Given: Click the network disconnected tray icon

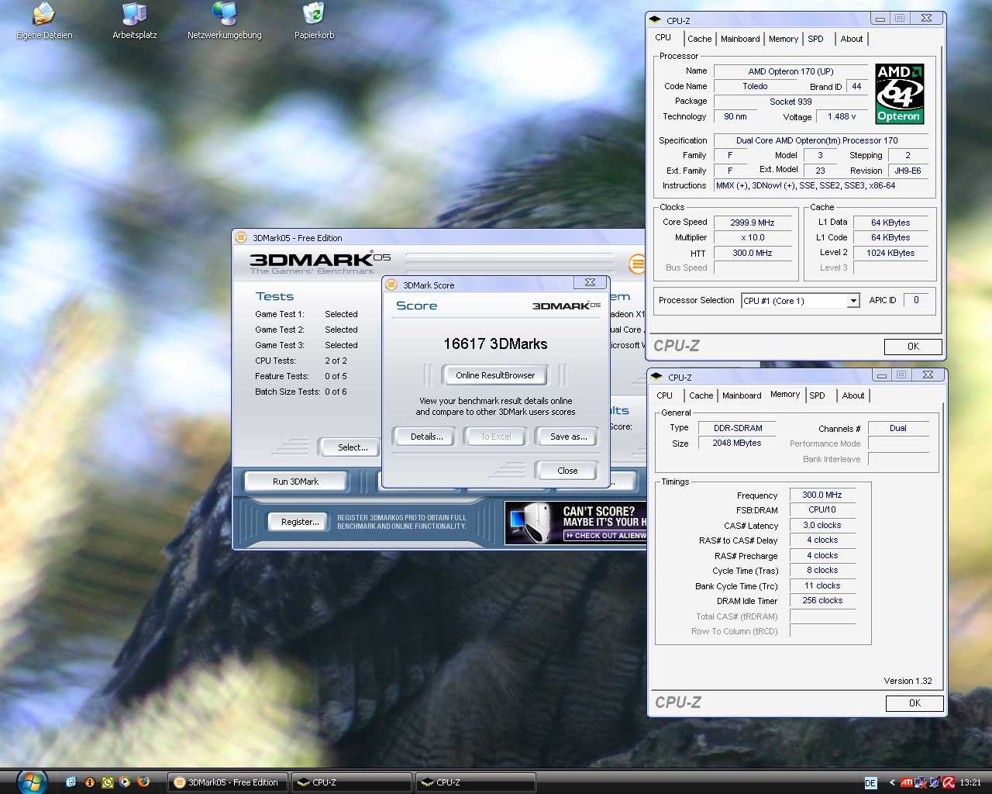Looking at the screenshot, I should pos(920,782).
